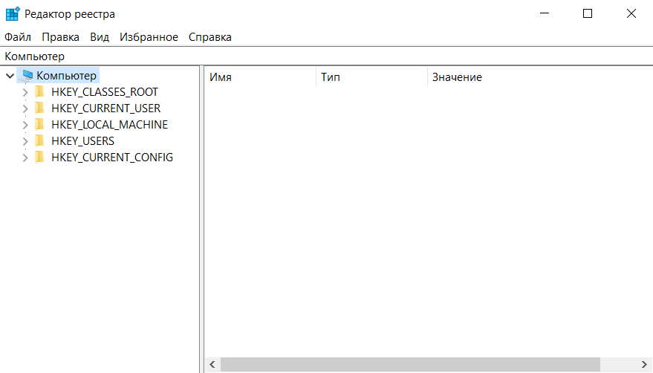Click the HKEY_CURRENT_USER folder icon
653x373 pixels.
coord(40,108)
